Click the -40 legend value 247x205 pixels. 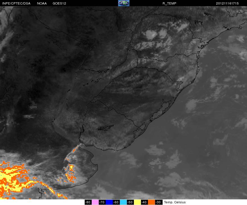pyautogui.click(x=144, y=202)
